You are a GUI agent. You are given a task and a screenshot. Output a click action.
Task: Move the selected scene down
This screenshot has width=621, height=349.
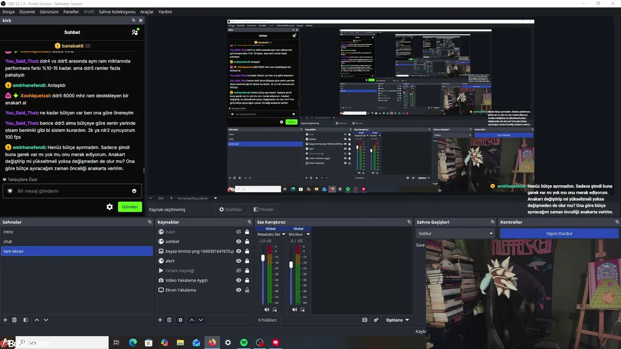point(46,320)
